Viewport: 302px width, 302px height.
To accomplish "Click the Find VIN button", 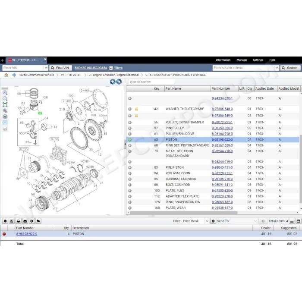I will 60,68.
